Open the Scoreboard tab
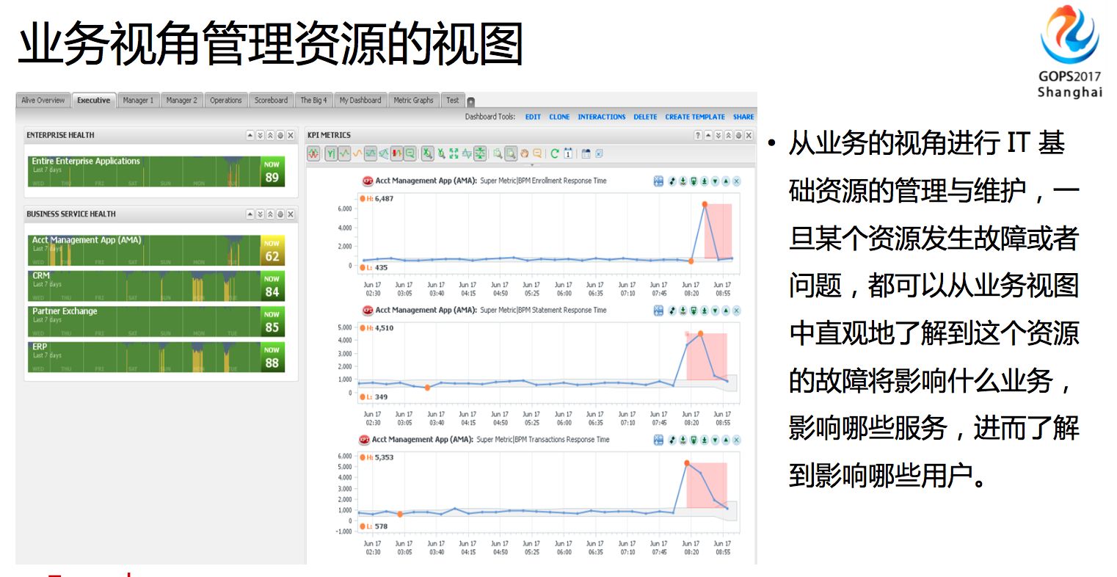The height and width of the screenshot is (577, 1117). point(271,101)
